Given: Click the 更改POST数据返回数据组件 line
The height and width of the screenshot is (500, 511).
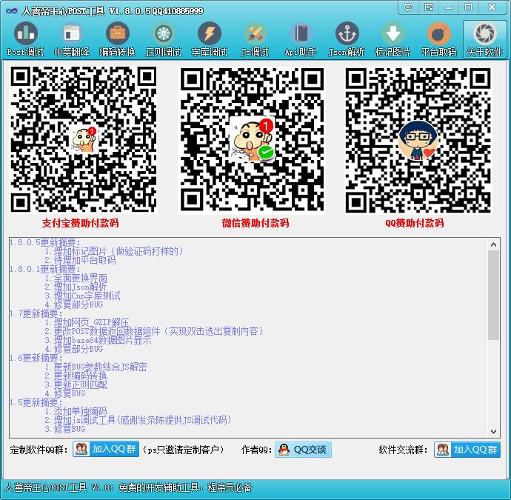Looking at the screenshot, I should (x=155, y=331).
